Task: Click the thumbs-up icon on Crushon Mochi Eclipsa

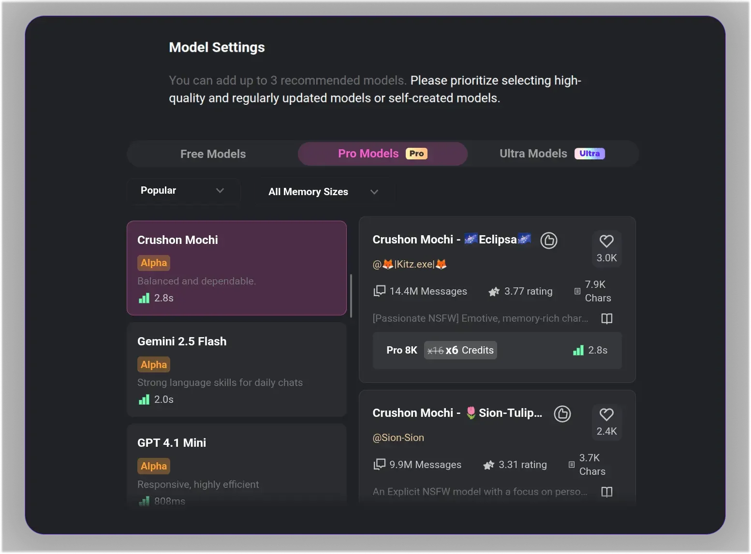Action: (x=549, y=240)
